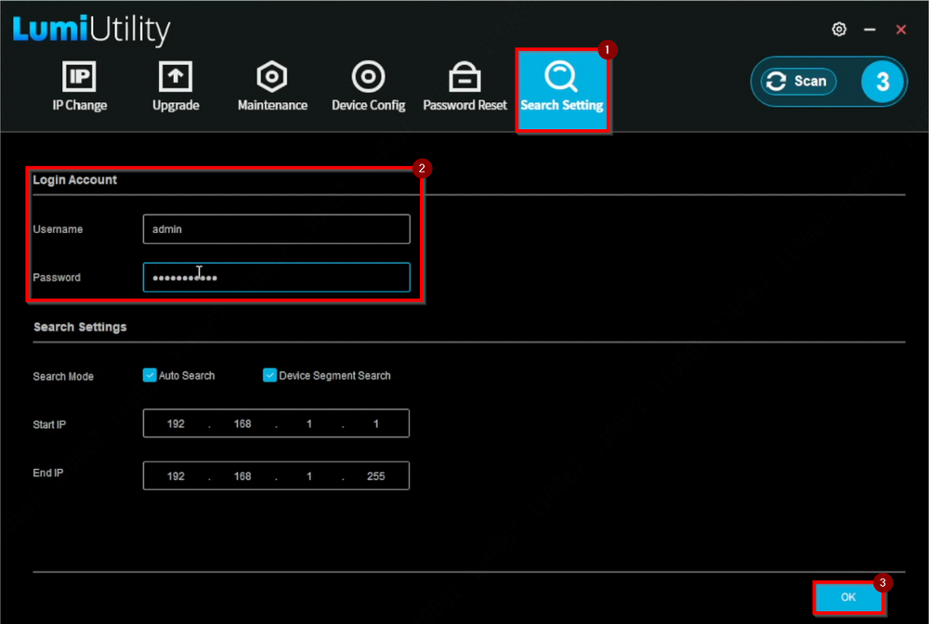Viewport: 929px width, 624px height.
Task: Click End IP first octet field
Action: point(176,475)
